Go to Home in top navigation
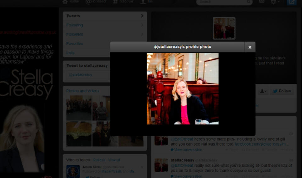 (x=70, y=2)
